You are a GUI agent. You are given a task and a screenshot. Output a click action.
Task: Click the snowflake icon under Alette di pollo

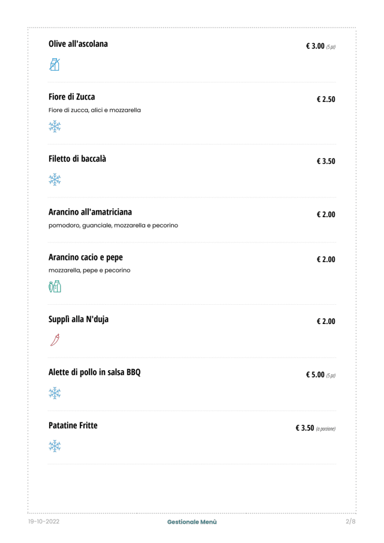tap(55, 392)
